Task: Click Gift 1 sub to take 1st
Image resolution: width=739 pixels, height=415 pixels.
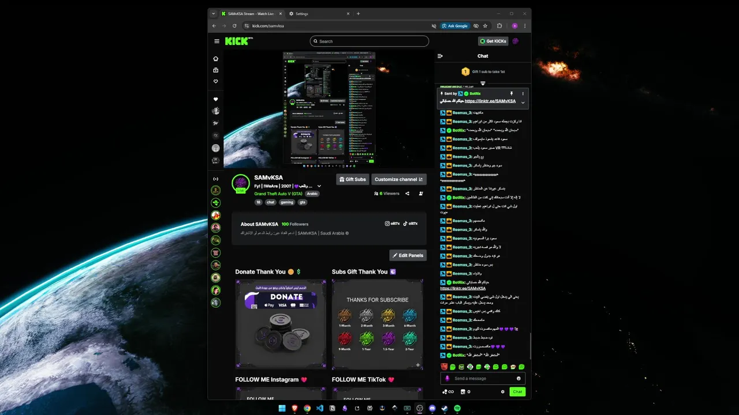Action: (483, 71)
